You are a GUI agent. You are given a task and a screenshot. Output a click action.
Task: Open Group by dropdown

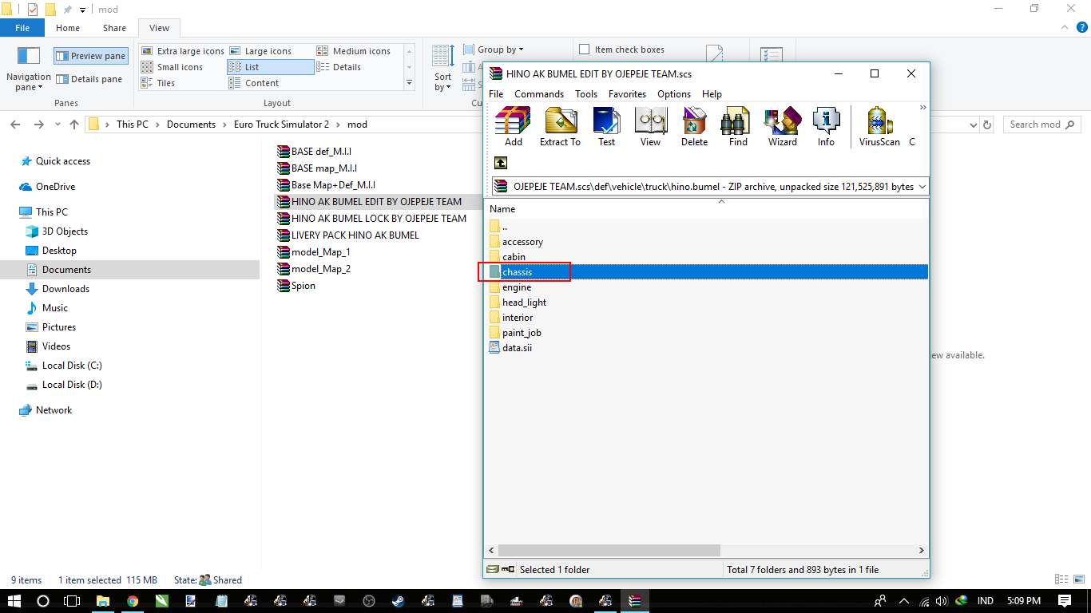coord(494,49)
